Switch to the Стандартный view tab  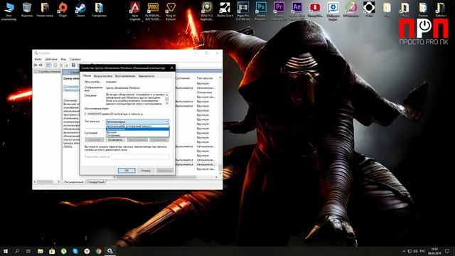(x=96, y=182)
